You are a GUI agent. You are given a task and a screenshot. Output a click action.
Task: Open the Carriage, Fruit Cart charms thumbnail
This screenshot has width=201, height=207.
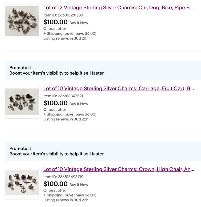(22, 102)
